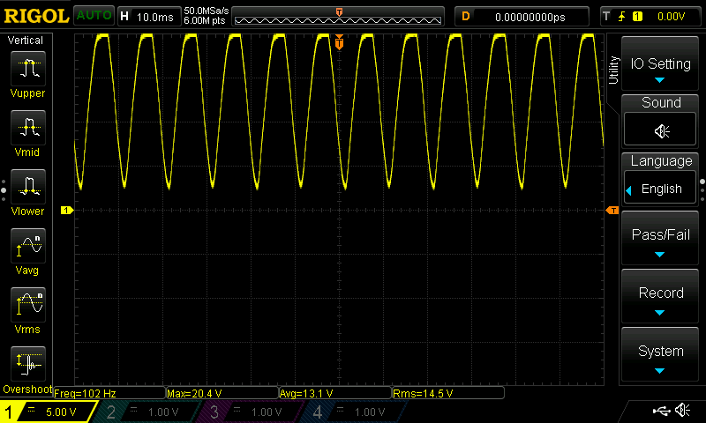Select the Overshoot measurement icon
This screenshot has height=423, width=706.
28,364
